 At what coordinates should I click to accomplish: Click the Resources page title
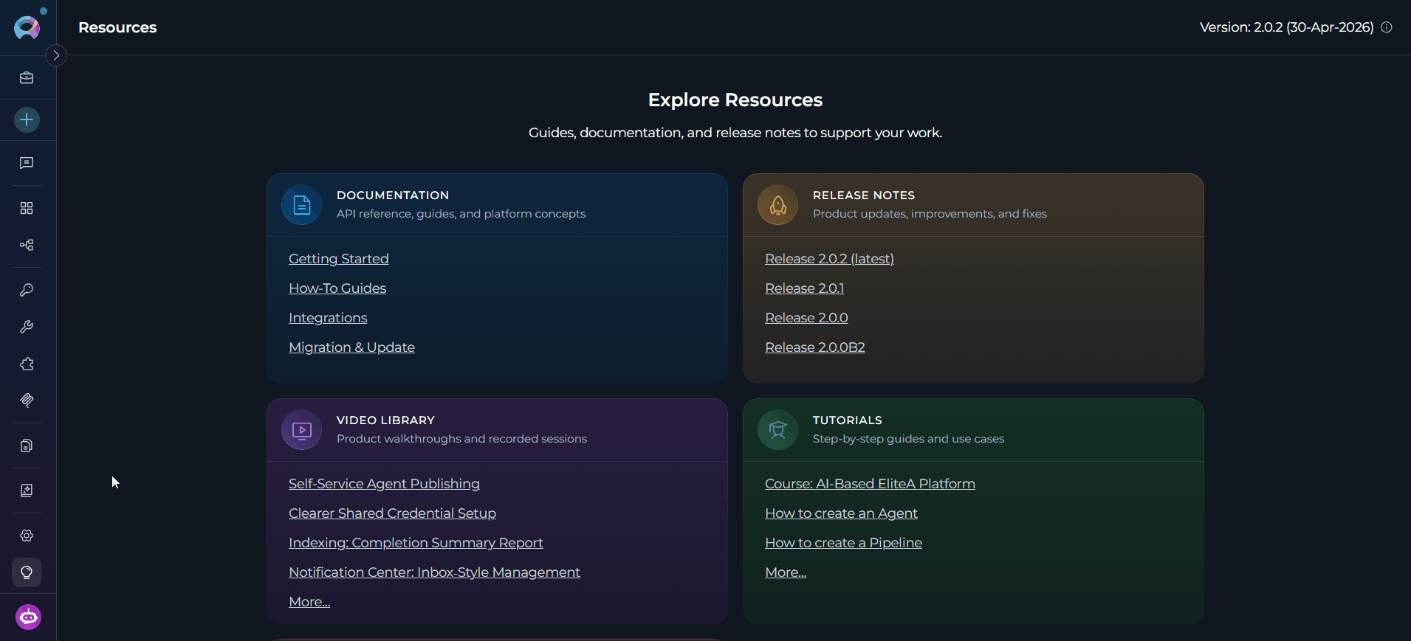point(117,27)
